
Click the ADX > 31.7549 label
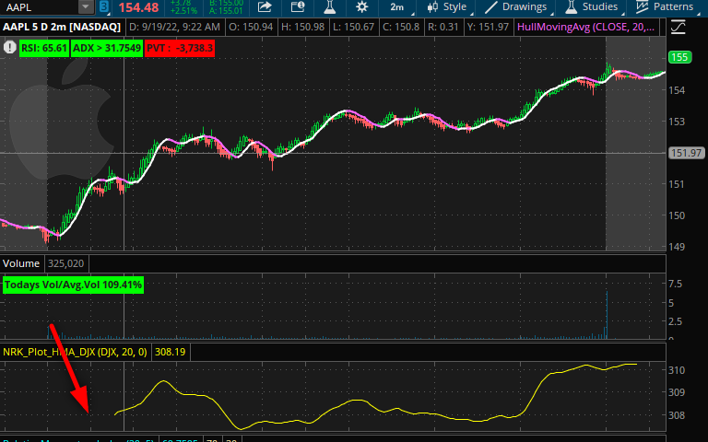tap(108, 46)
